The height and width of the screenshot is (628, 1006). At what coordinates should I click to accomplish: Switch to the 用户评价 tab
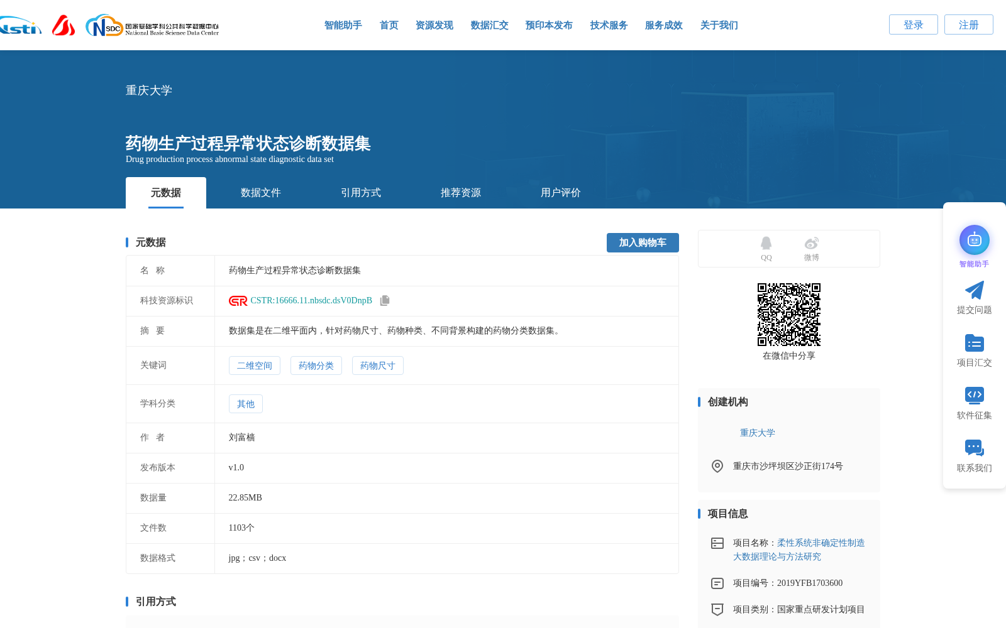pos(561,193)
